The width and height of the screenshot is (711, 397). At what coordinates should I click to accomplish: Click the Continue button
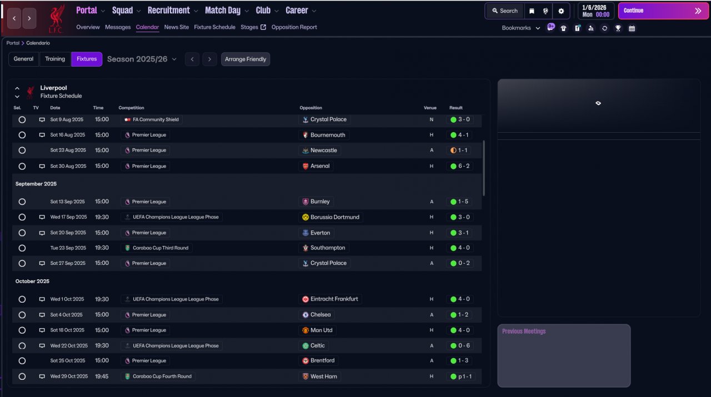tap(663, 11)
